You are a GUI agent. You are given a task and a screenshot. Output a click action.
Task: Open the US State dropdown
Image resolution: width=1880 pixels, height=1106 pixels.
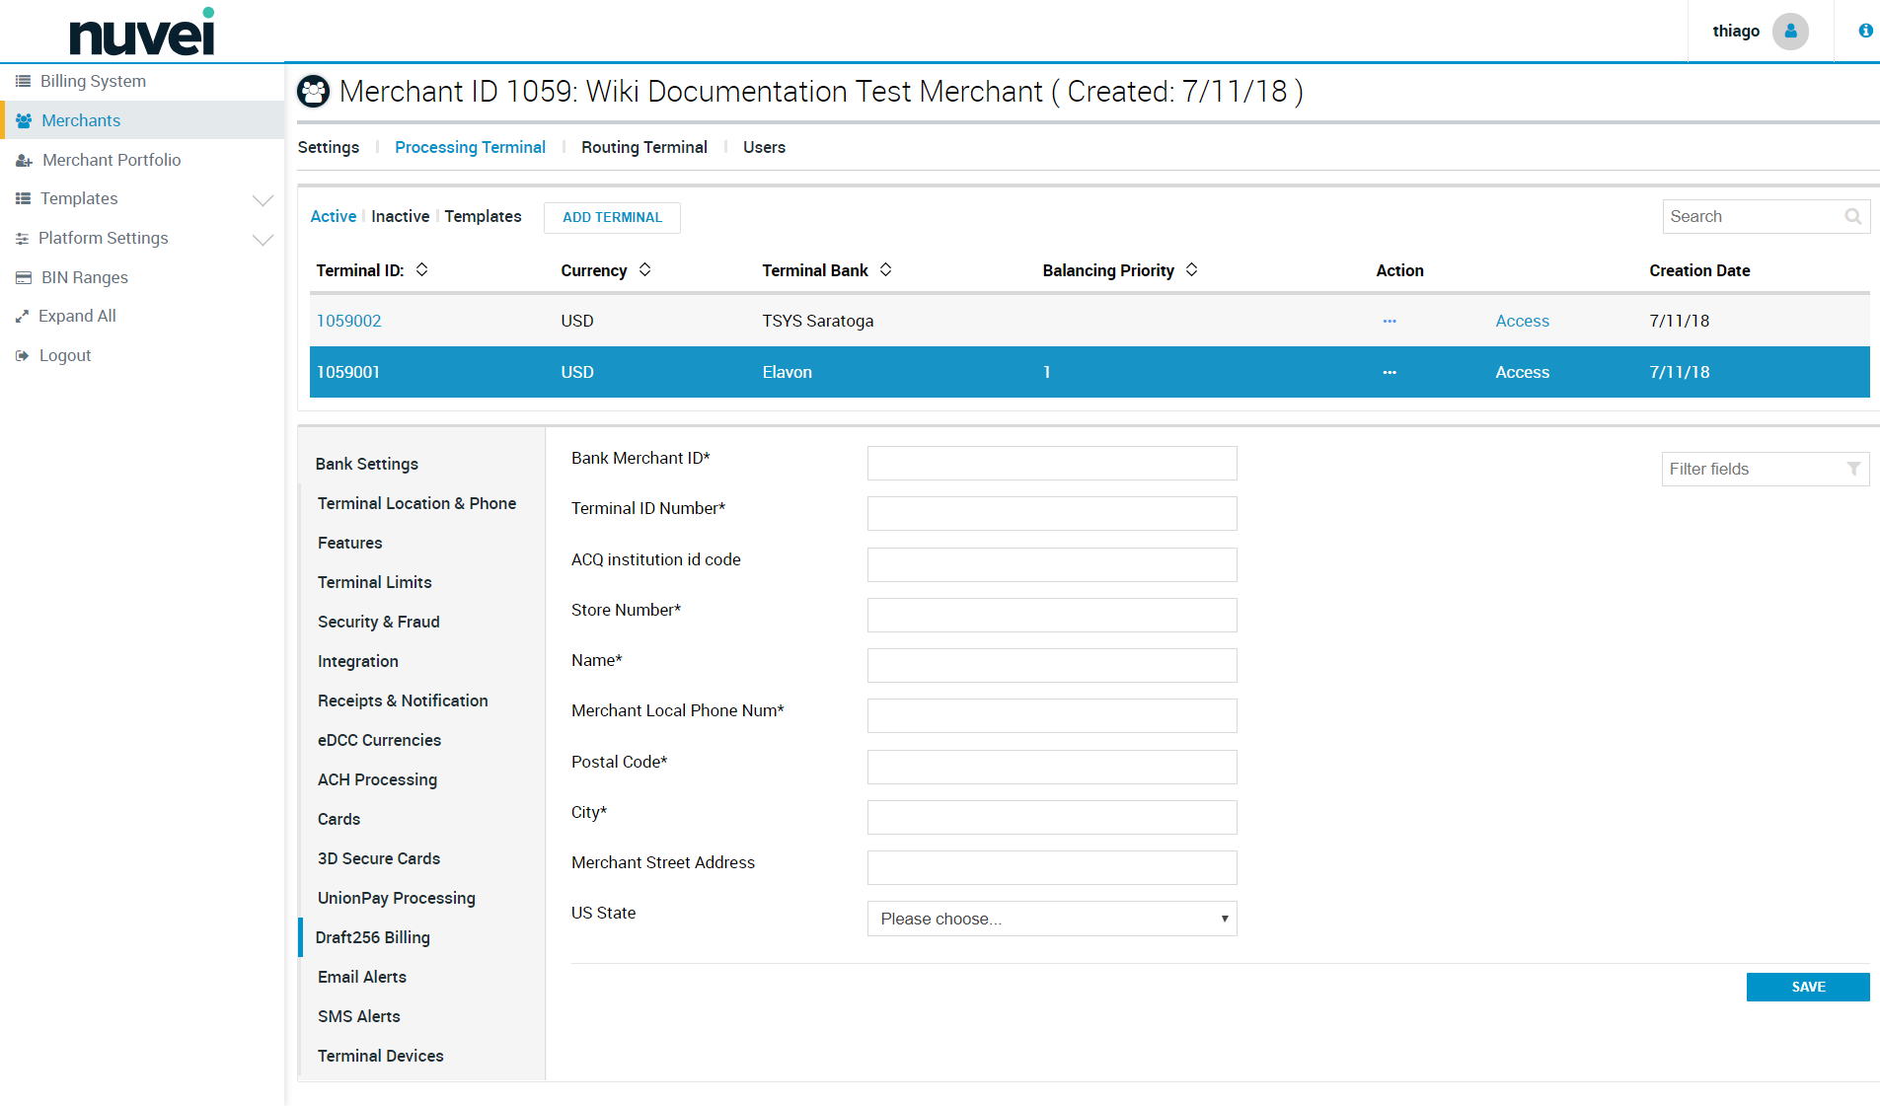pyautogui.click(x=1051, y=919)
